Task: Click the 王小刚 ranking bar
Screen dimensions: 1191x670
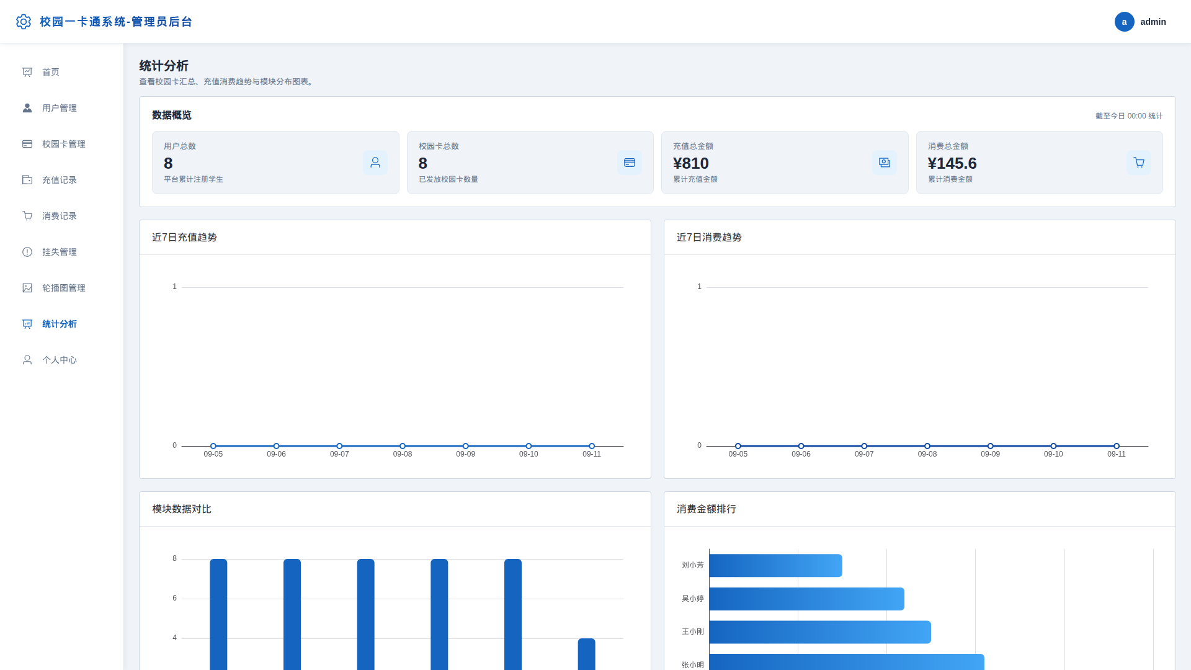Action: [x=820, y=632]
